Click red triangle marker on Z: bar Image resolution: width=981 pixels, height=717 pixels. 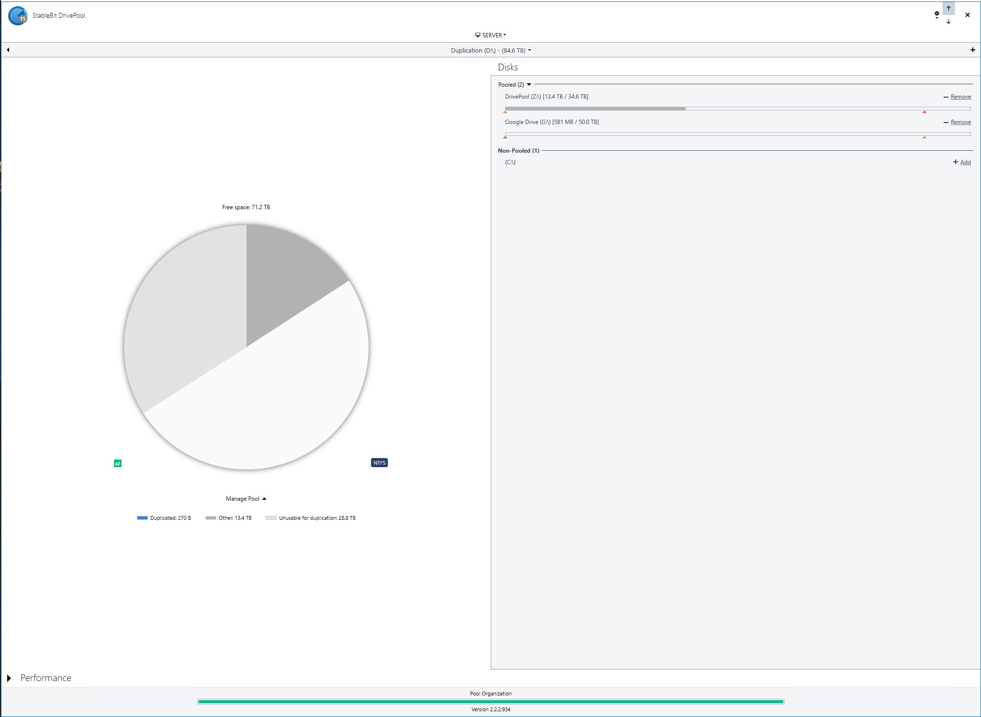pos(925,112)
